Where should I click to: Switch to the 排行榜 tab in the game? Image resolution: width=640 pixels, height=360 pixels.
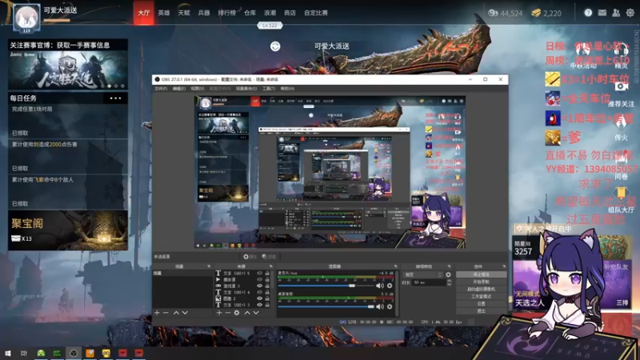(226, 13)
